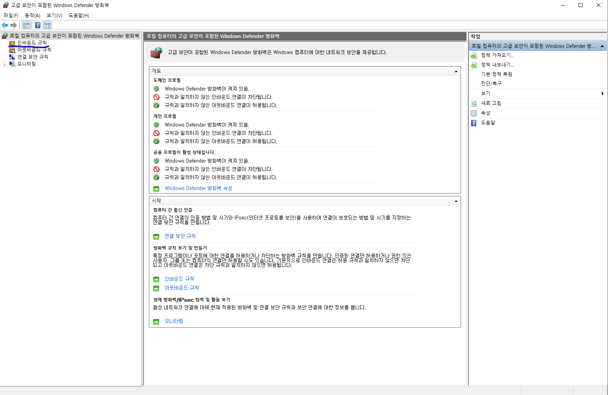
Task: Click the 연결 보안 규칙 tree icon
Action: coord(12,57)
